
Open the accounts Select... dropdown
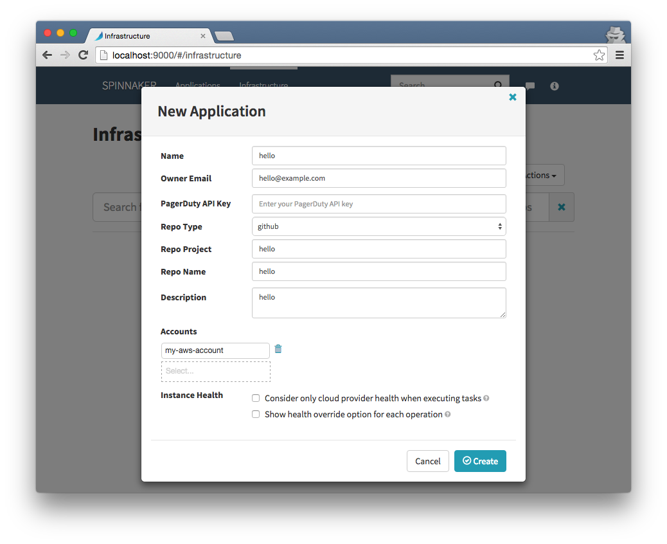tap(216, 371)
